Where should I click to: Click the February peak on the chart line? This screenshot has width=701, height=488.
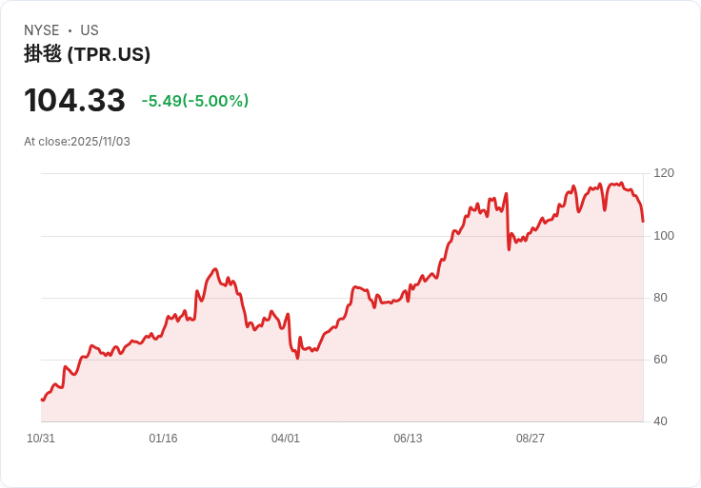(x=216, y=269)
